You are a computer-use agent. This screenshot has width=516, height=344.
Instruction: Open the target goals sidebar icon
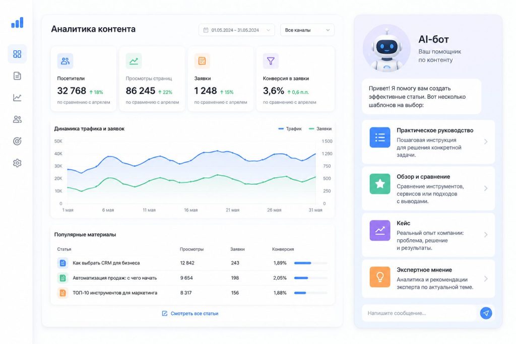[x=17, y=141]
